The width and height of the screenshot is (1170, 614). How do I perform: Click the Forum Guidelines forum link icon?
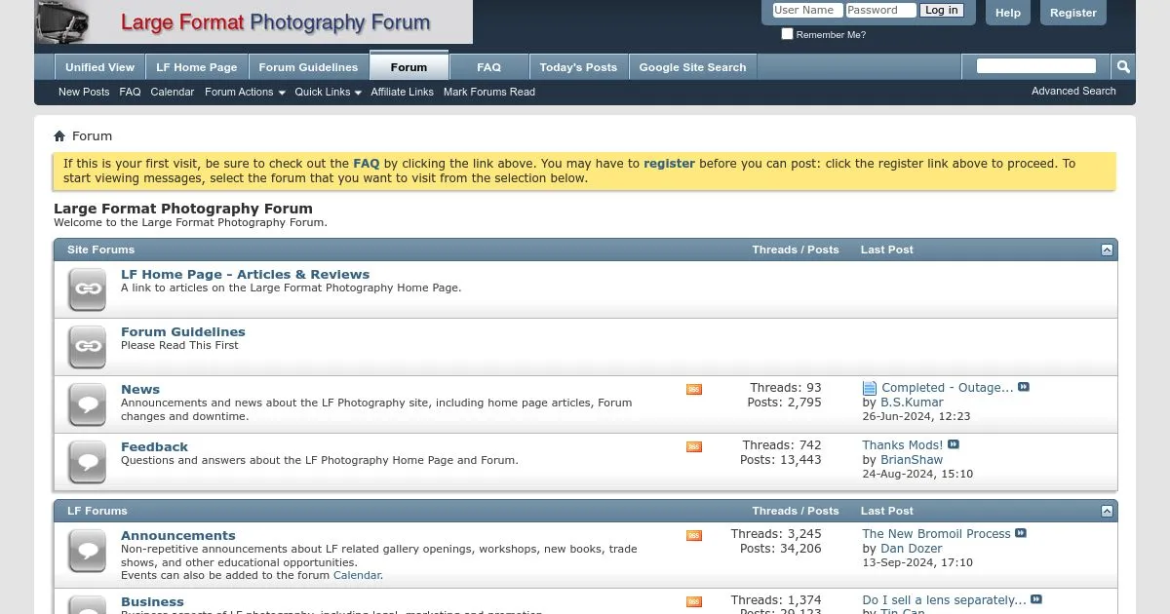click(x=88, y=347)
